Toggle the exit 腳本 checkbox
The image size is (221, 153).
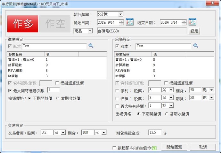117,46
